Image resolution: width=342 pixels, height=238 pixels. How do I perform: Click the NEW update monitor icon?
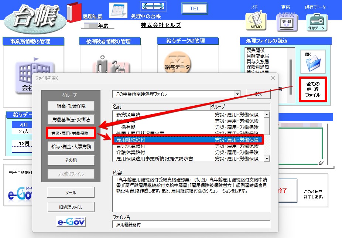[287, 22]
